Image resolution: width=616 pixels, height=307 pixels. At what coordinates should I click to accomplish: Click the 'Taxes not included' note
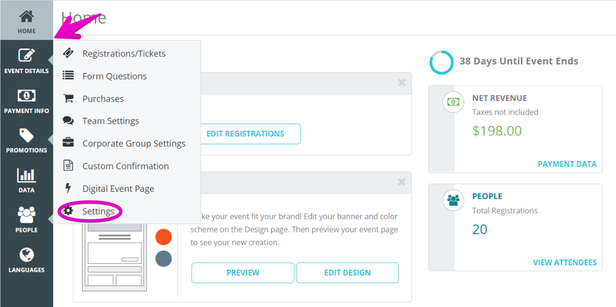(505, 112)
